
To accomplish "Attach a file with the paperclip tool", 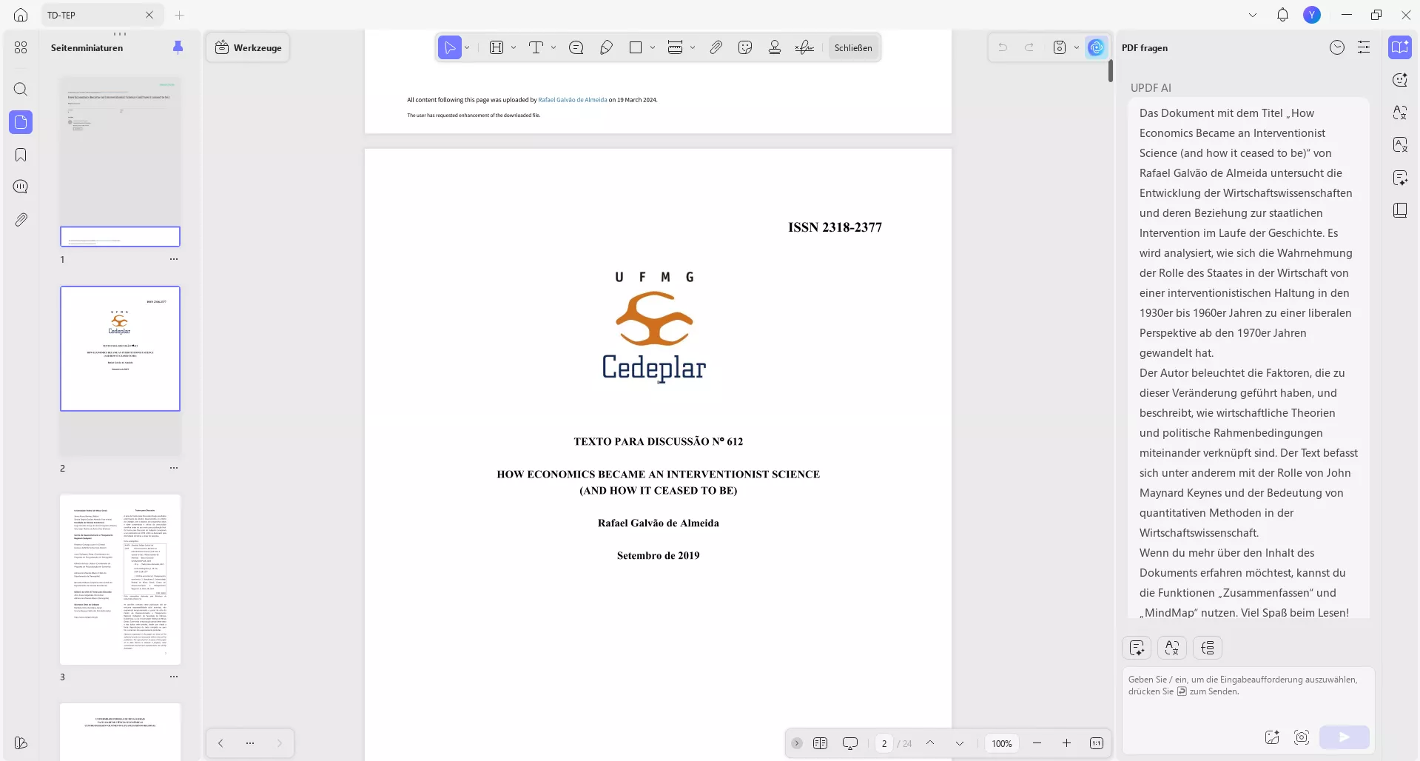I will (716, 47).
